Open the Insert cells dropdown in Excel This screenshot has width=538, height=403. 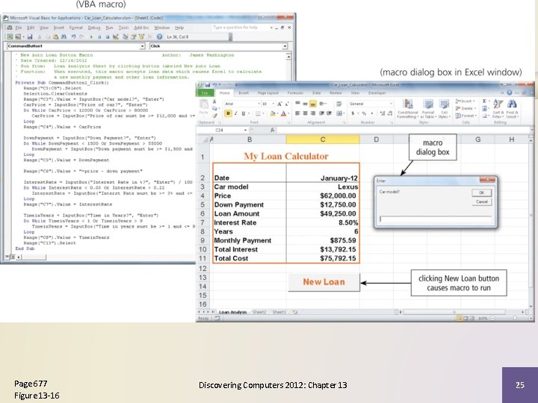click(x=466, y=101)
